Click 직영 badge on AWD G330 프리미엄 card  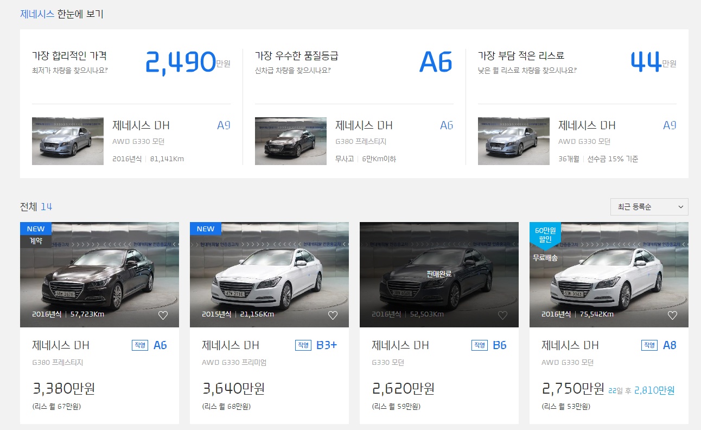pyautogui.click(x=303, y=345)
